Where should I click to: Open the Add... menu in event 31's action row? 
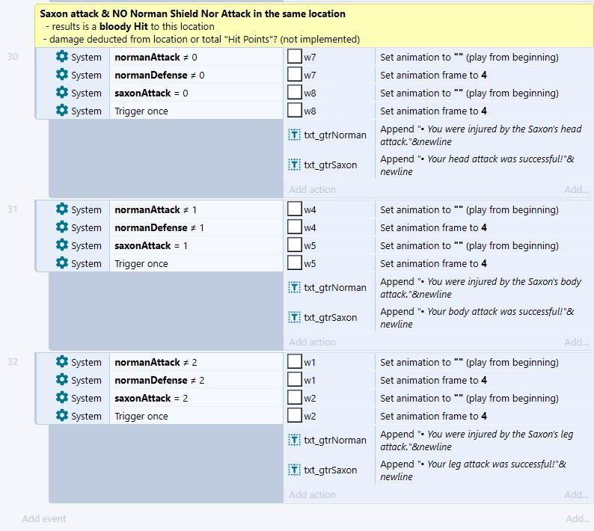[x=576, y=342]
